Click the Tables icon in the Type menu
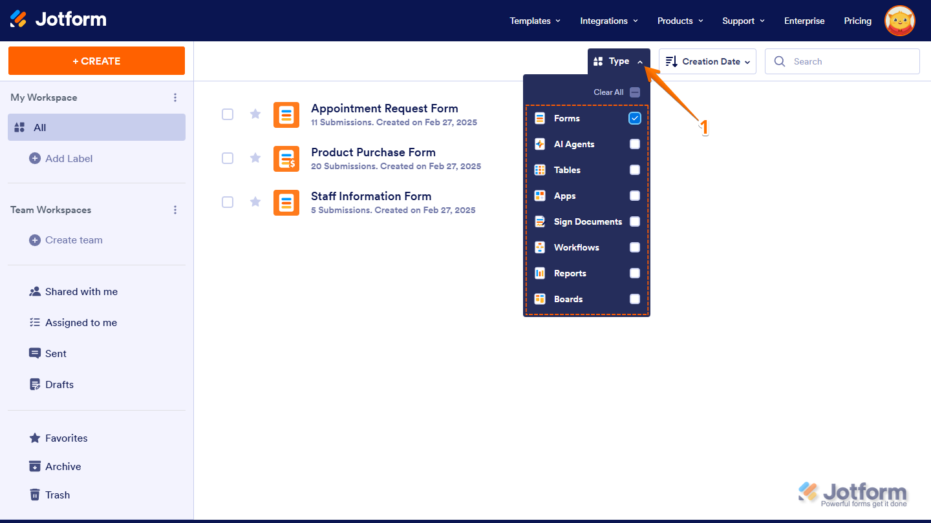931x523 pixels. (539, 170)
